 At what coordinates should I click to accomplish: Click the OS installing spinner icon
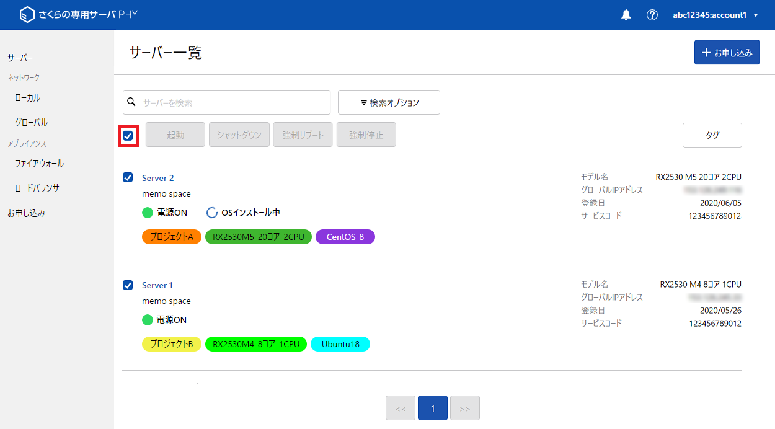(212, 213)
